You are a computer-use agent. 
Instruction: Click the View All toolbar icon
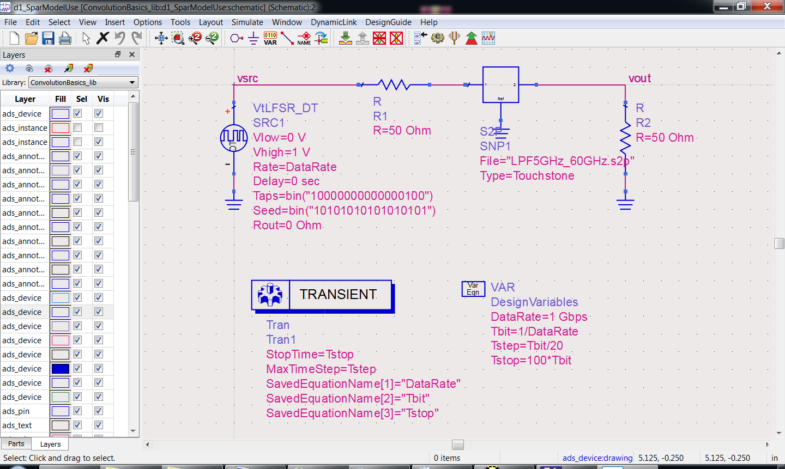point(161,38)
